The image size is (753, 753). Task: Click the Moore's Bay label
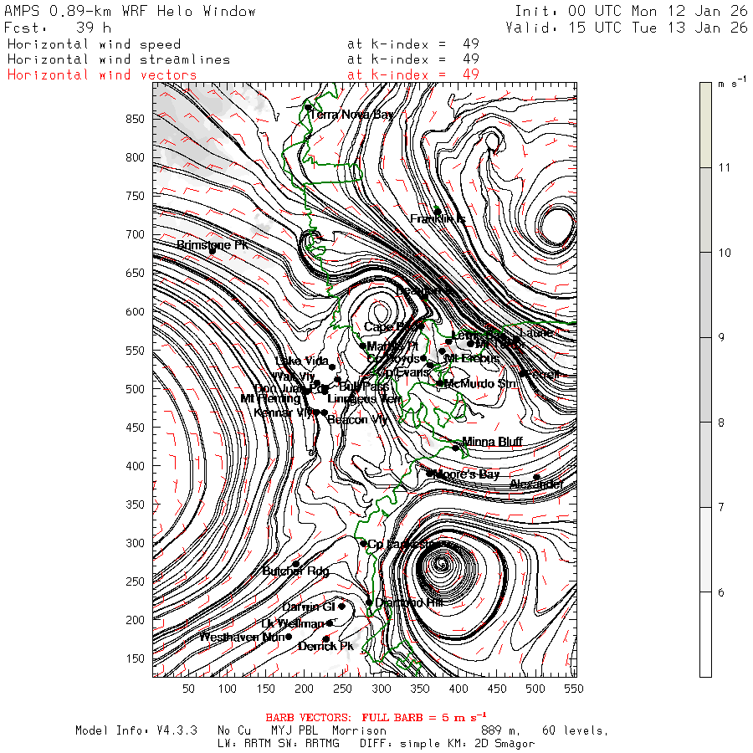(x=466, y=474)
